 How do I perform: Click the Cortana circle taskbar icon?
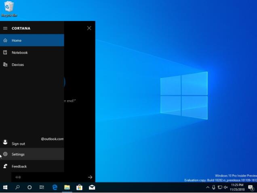click(29, 187)
